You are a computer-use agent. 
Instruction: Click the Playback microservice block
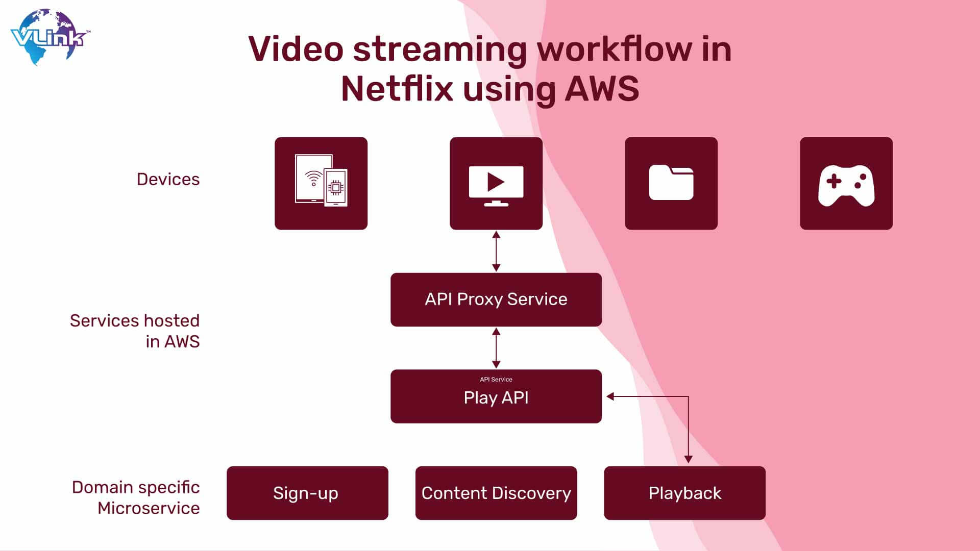pyautogui.click(x=684, y=493)
